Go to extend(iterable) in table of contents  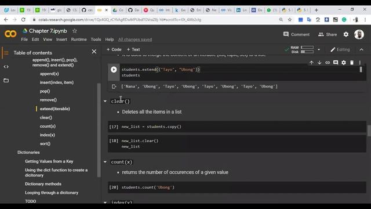55,109
